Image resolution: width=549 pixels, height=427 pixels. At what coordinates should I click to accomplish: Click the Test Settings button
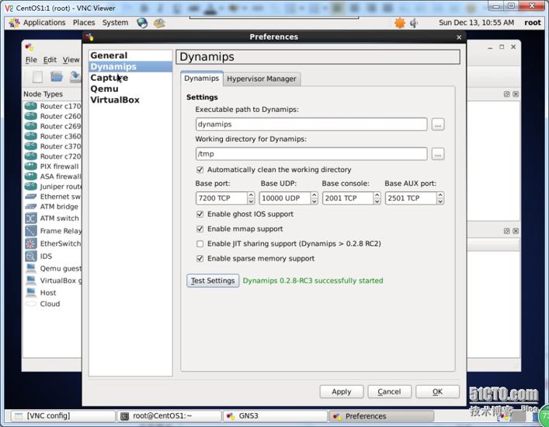[213, 281]
